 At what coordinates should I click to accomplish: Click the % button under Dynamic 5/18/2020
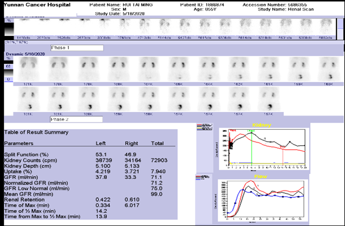(9, 58)
